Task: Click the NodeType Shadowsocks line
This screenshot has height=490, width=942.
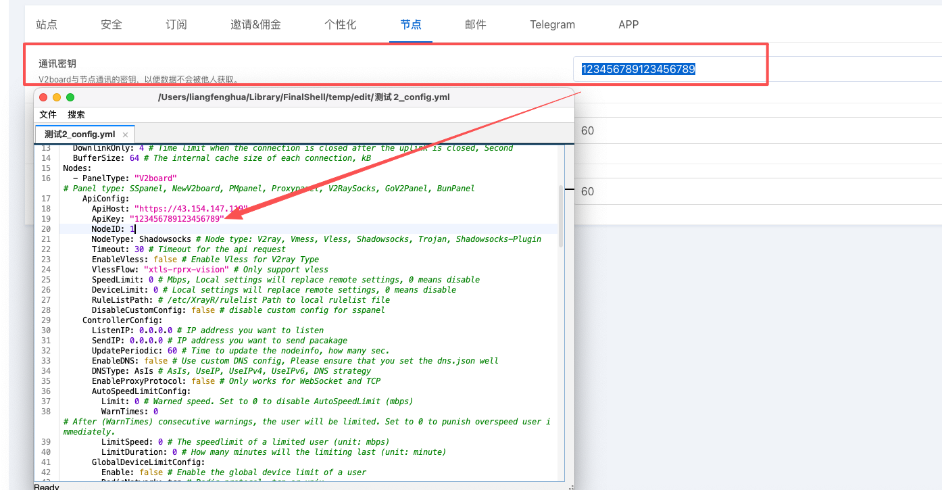Action: [x=316, y=239]
